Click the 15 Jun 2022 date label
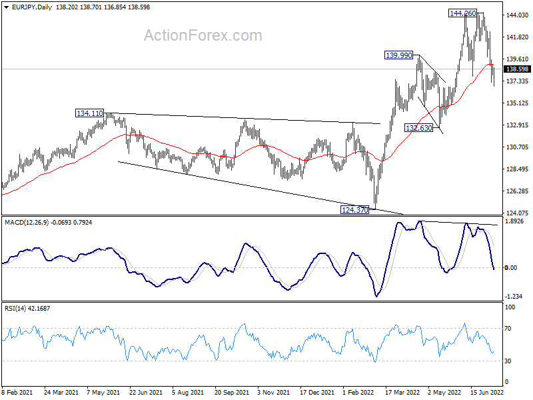This screenshot has width=533, height=400. (x=487, y=392)
